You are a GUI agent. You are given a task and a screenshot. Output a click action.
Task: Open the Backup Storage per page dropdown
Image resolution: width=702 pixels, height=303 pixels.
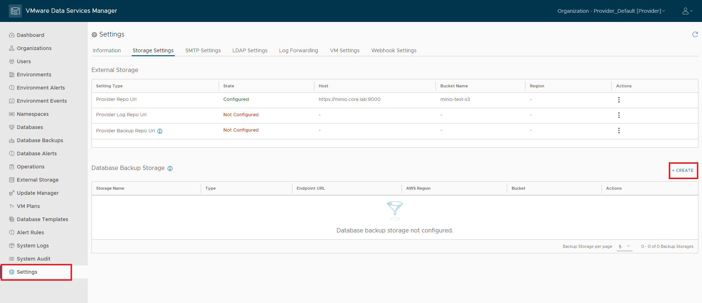[624, 247]
